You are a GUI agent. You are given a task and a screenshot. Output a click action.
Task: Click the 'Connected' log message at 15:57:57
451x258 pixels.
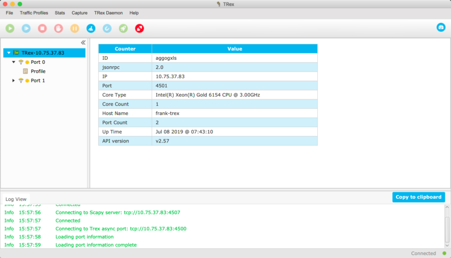[x=68, y=220]
